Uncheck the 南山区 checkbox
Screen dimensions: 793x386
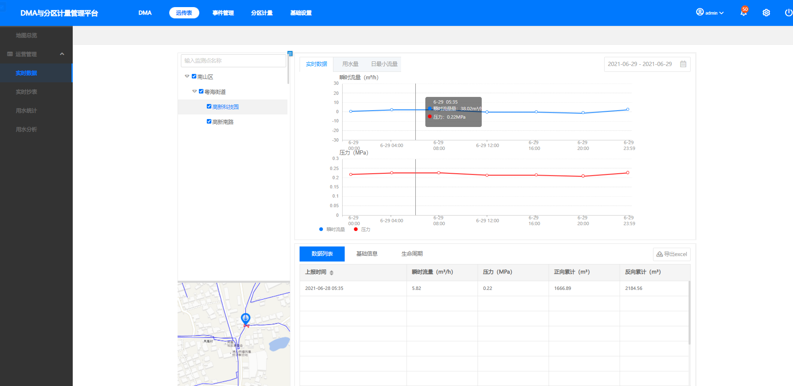(x=194, y=76)
